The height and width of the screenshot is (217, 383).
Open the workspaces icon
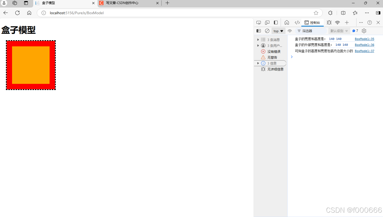15,3
